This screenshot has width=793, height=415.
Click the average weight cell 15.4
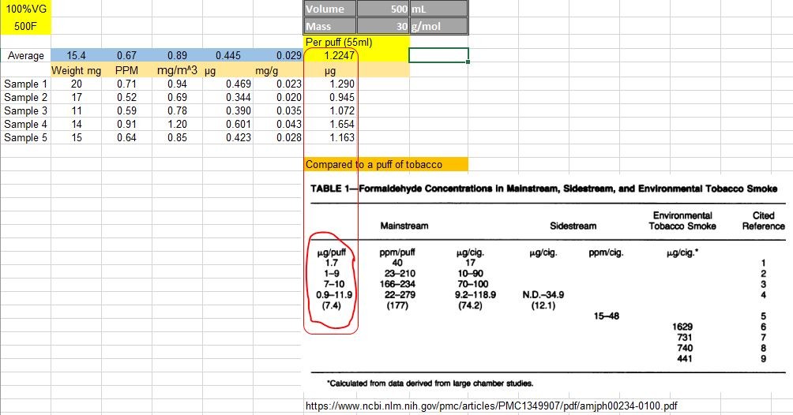tap(77, 56)
